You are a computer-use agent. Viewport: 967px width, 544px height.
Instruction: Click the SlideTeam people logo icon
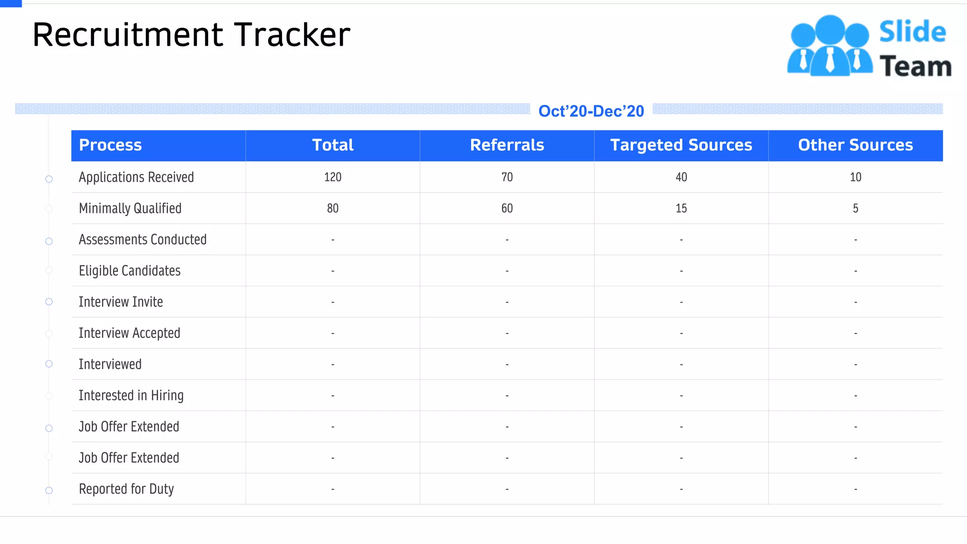click(830, 46)
